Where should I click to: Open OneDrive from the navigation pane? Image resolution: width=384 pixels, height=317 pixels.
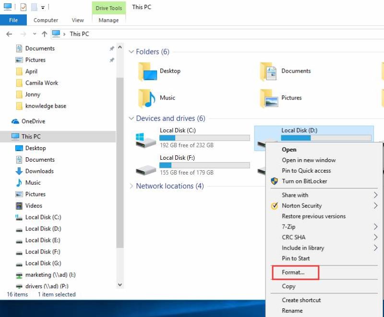(33, 121)
